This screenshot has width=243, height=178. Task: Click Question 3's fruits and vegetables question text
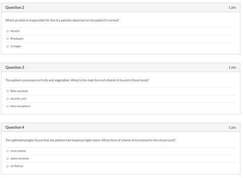(x=77, y=81)
